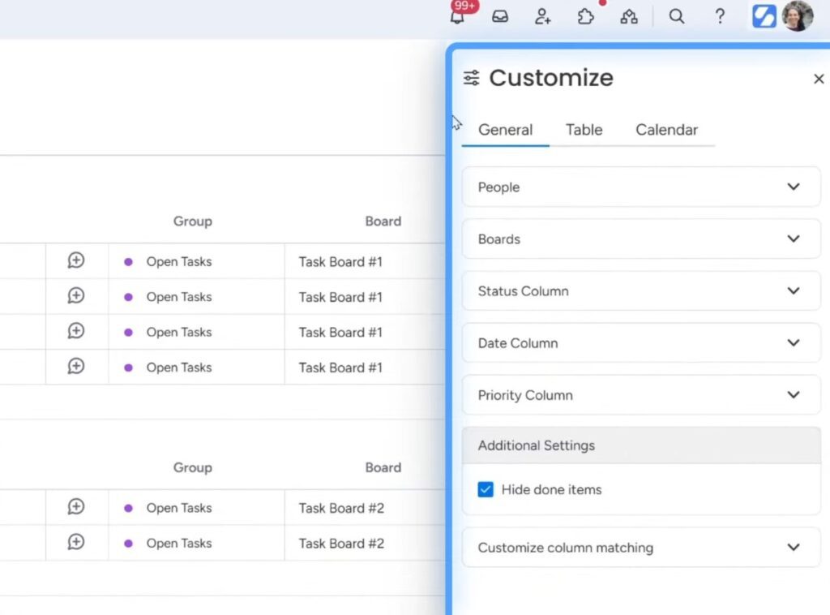Add update on last Task Board #2 row
The height and width of the screenshot is (615, 830).
tap(76, 543)
